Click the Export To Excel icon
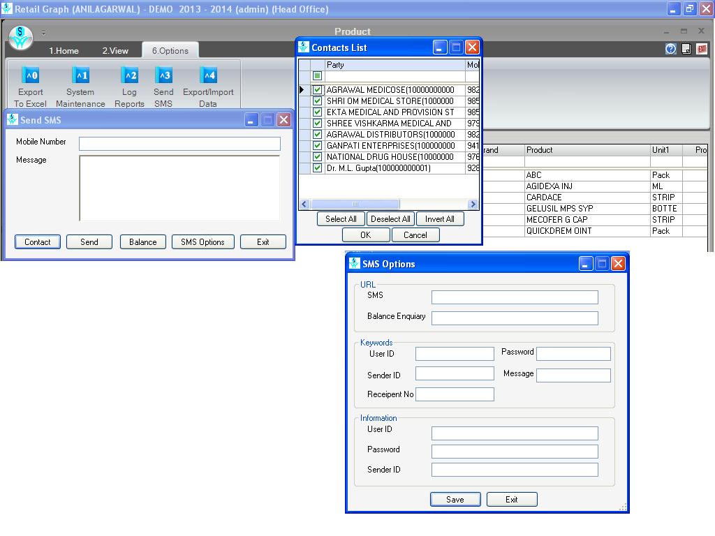The image size is (715, 536). 31,75
